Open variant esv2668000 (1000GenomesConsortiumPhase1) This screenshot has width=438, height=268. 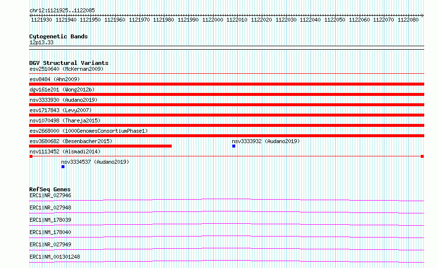click(89, 131)
